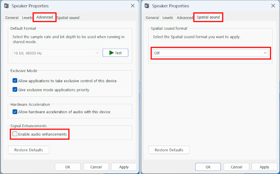Open Levels tab in left window
The image size is (280, 174).
coord(27,18)
